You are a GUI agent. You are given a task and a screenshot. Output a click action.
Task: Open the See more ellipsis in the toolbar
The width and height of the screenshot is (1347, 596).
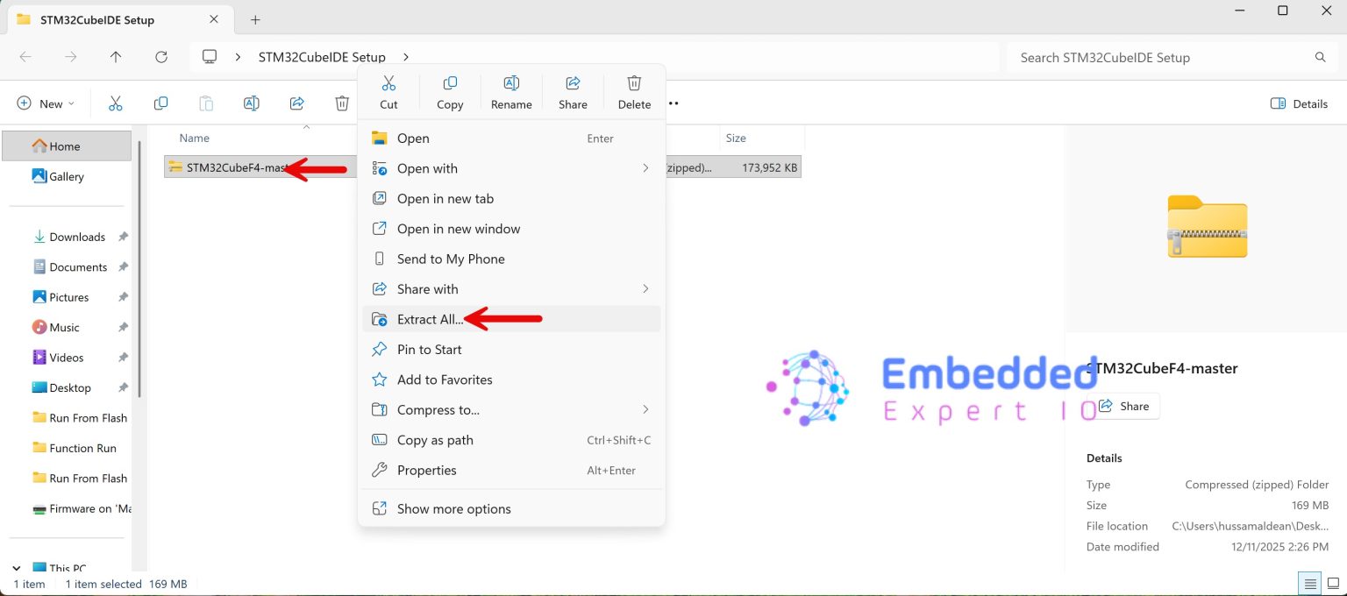[x=673, y=103]
